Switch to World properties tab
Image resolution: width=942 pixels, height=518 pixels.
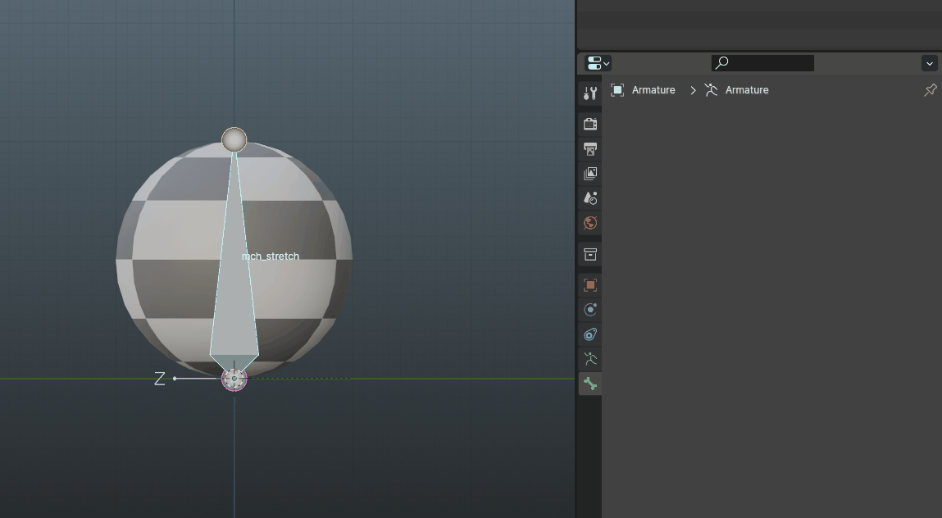pyautogui.click(x=590, y=223)
